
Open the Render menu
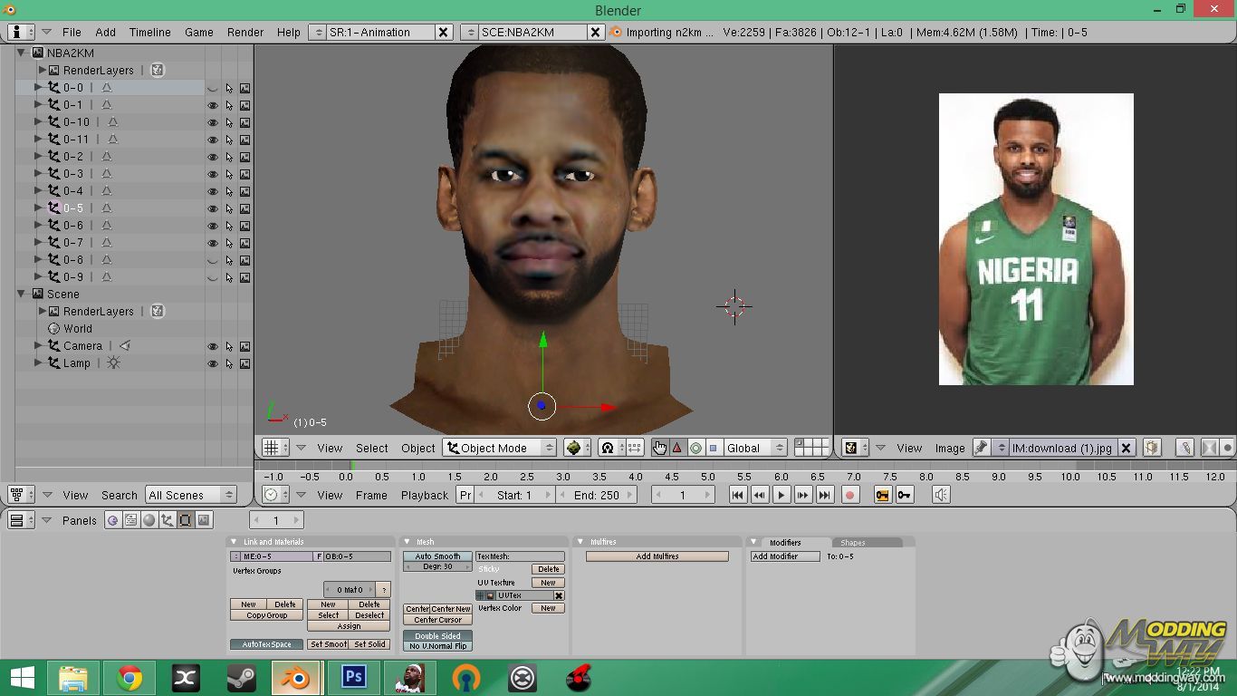click(x=245, y=32)
